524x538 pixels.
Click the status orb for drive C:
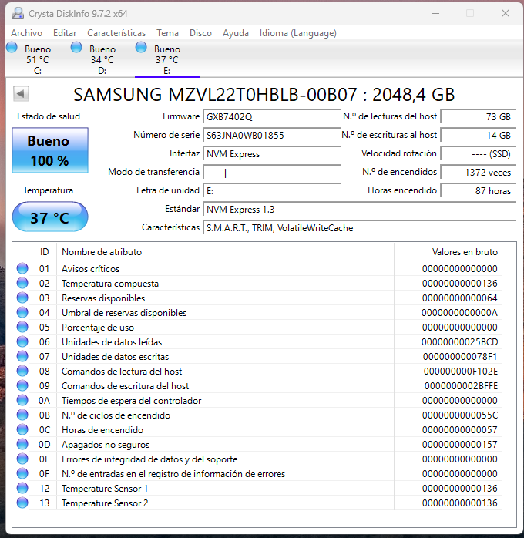(x=12, y=48)
